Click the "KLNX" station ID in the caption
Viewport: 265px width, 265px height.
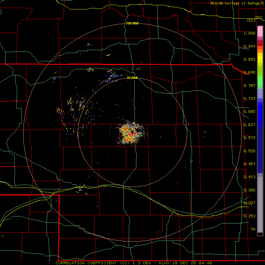tap(165, 263)
